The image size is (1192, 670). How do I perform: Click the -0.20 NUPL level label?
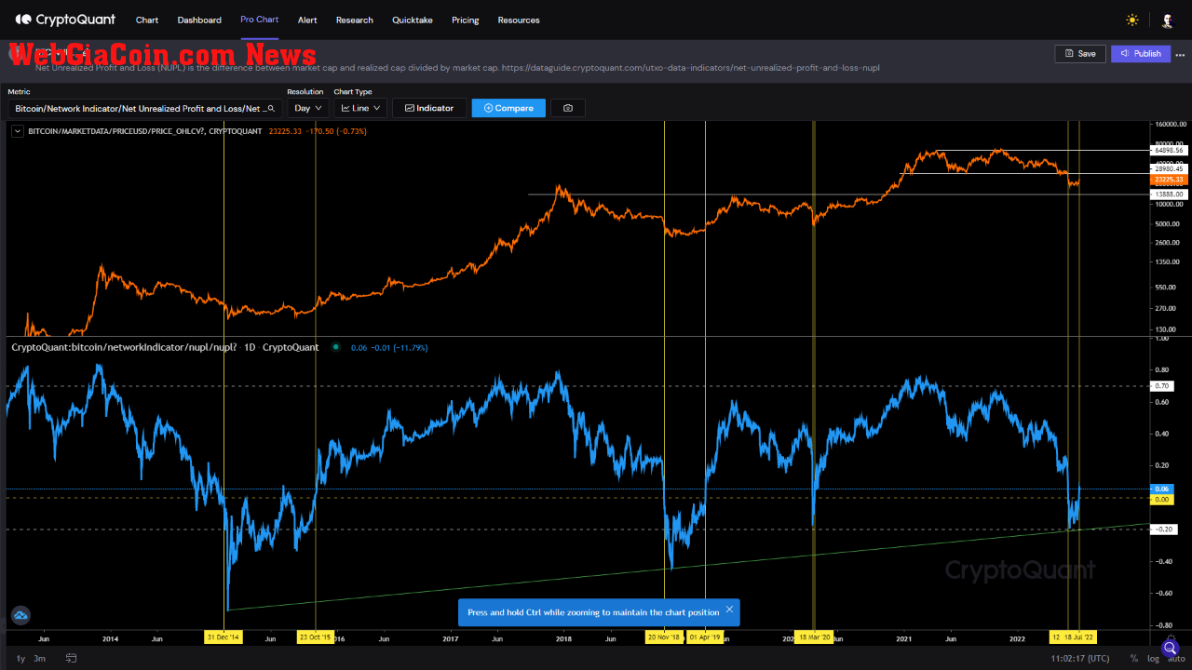tap(1162, 529)
